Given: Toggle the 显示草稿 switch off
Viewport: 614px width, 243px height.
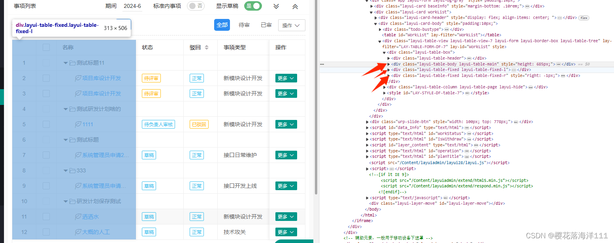Looking at the screenshot, I should coord(253,6).
